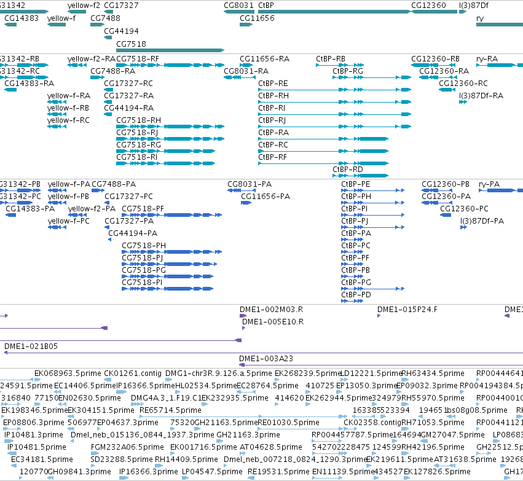Click the long CG7518 gene bar

pos(170,50)
